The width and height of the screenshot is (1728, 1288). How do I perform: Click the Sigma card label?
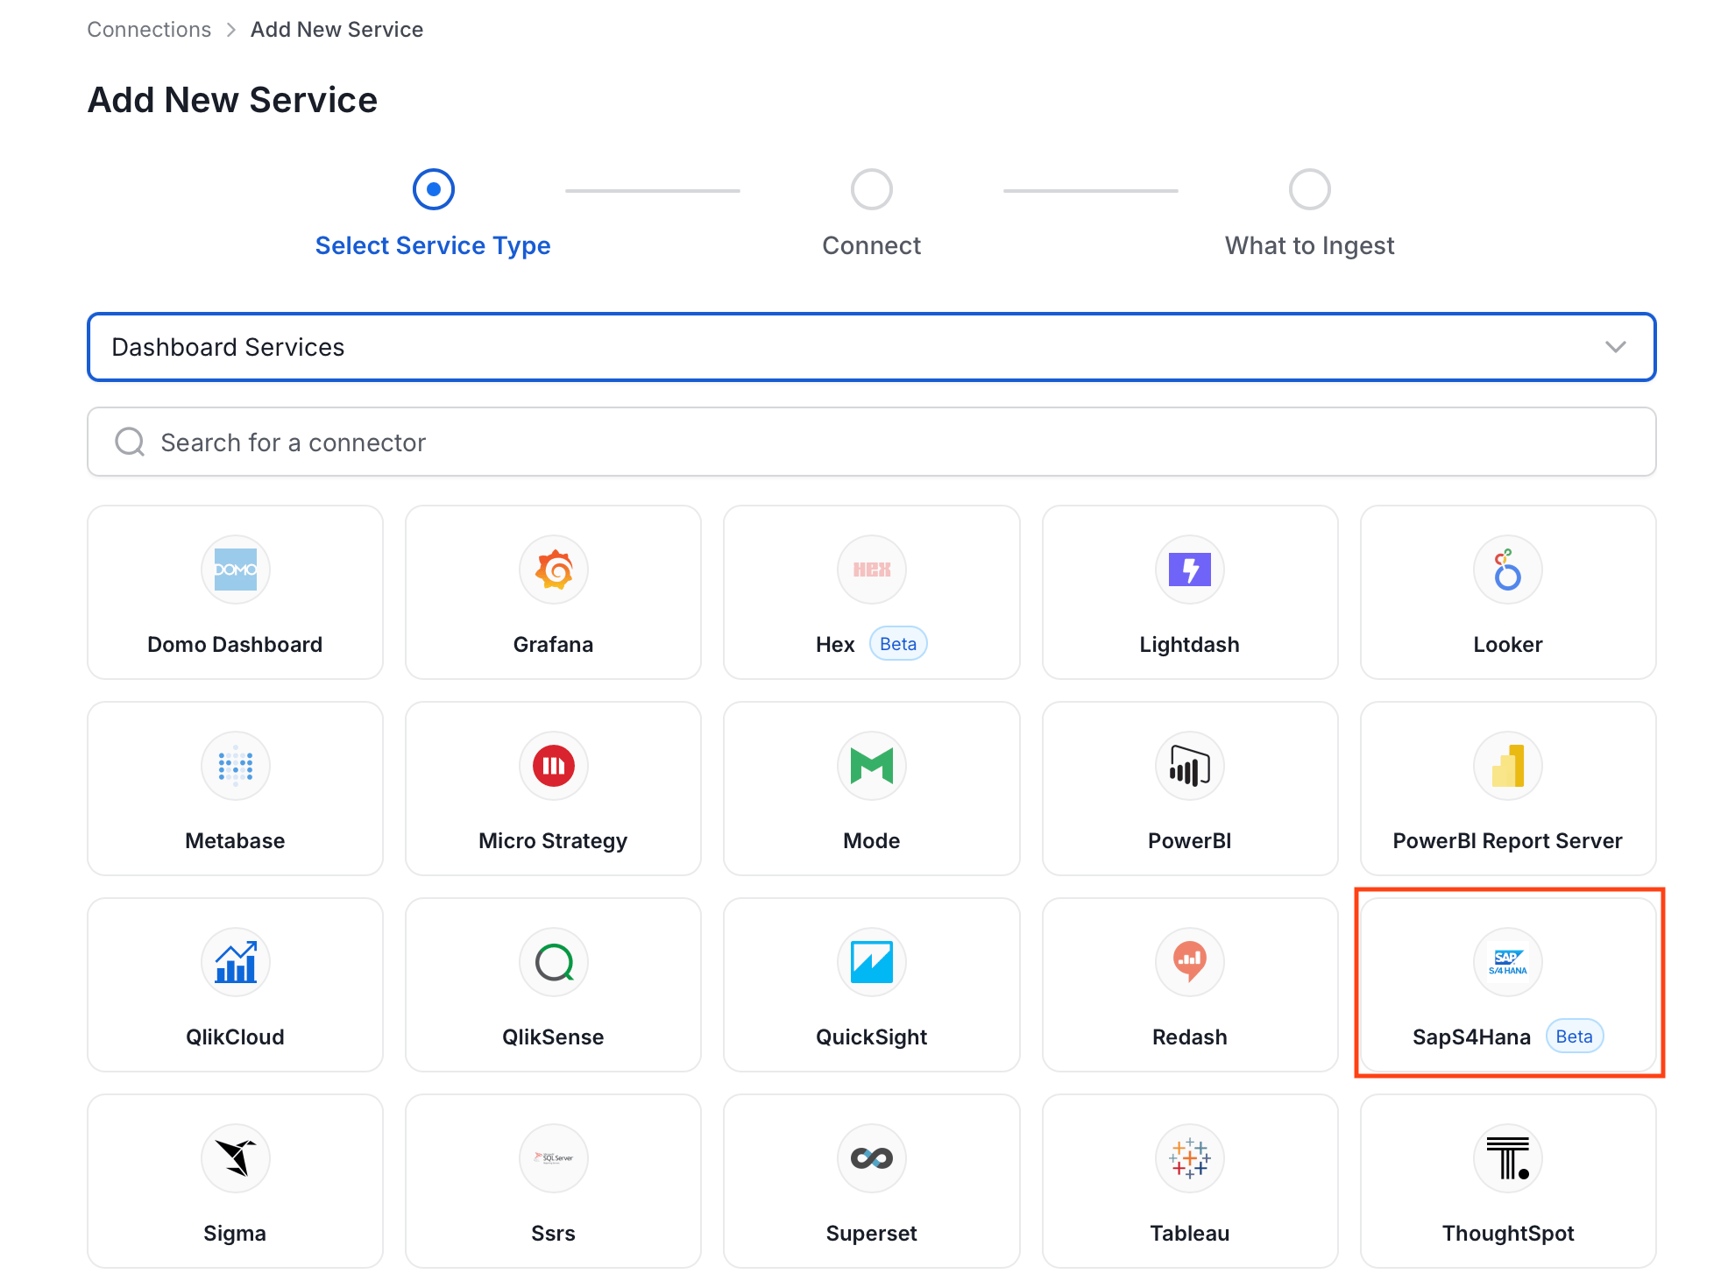(235, 1233)
